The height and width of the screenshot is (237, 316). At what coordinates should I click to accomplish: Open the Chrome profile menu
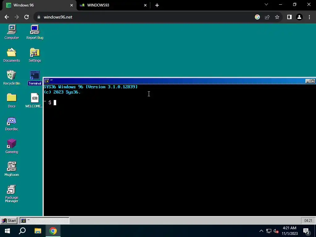click(x=299, y=17)
